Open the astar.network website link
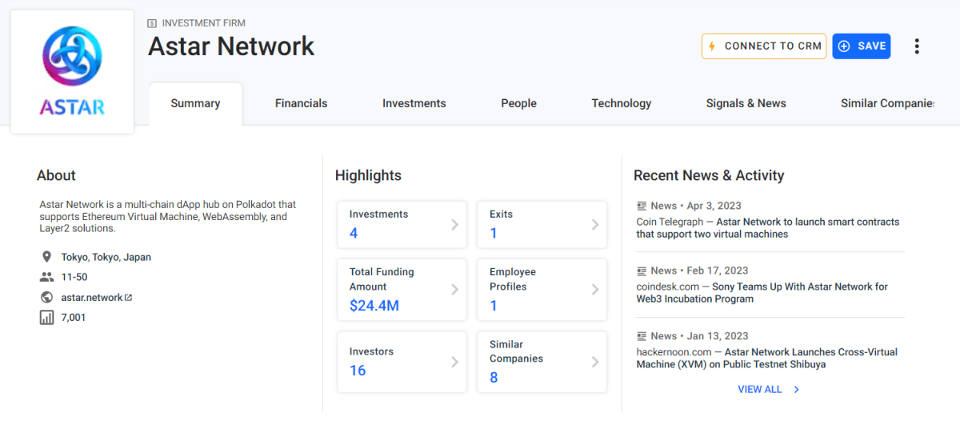This screenshot has height=421, width=960. point(92,297)
